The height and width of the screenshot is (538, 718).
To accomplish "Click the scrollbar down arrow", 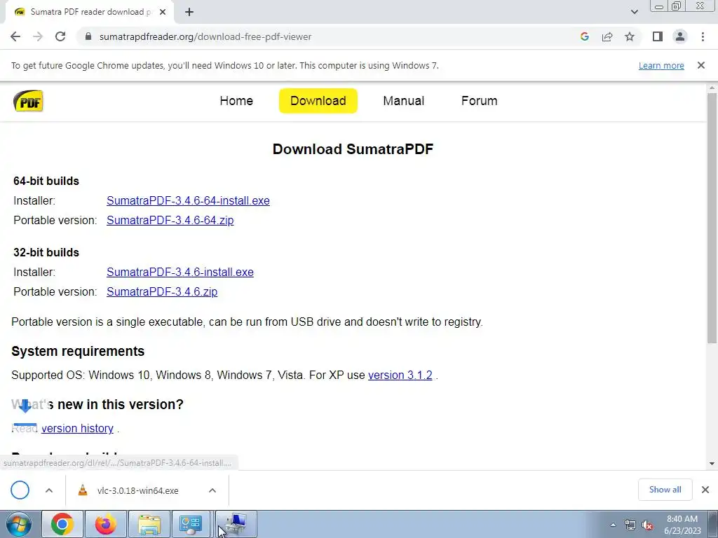I will point(712,464).
